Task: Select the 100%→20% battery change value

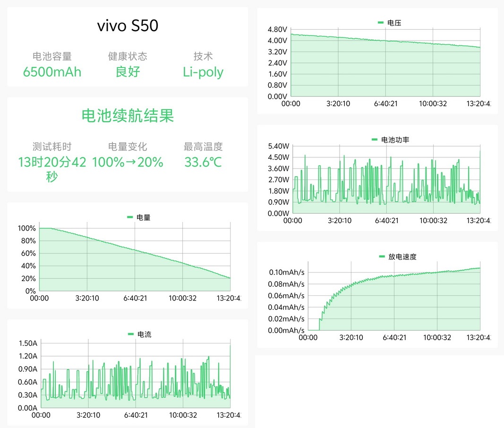Action: click(x=128, y=162)
